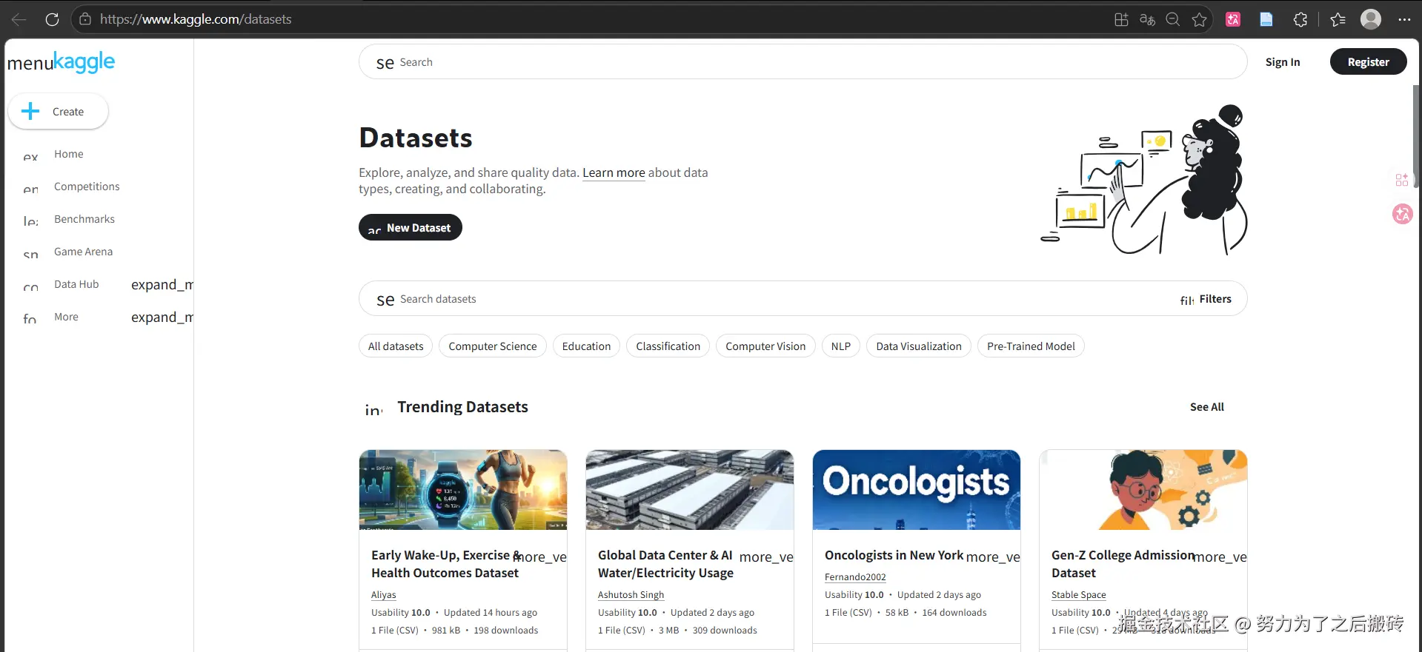This screenshot has width=1422, height=652.
Task: Click the floating pink translate icon at right edge
Action: click(1402, 214)
